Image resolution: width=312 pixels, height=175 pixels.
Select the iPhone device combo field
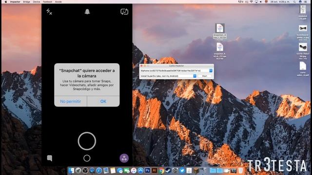176,70
